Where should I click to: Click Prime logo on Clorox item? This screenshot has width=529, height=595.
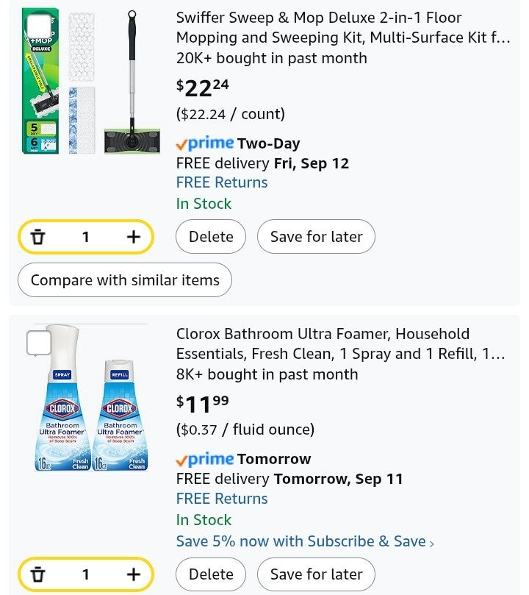205,459
